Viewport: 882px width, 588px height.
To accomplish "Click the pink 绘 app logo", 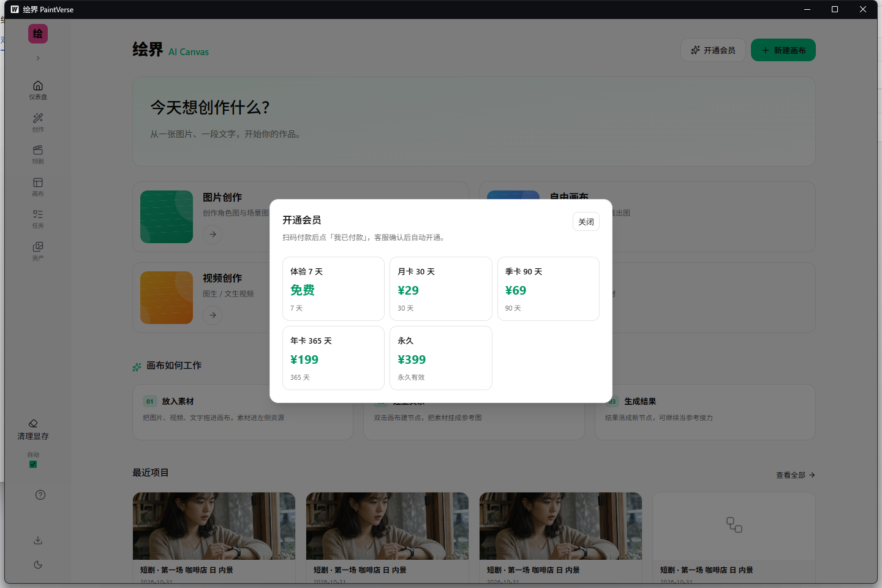I will pyautogui.click(x=38, y=34).
